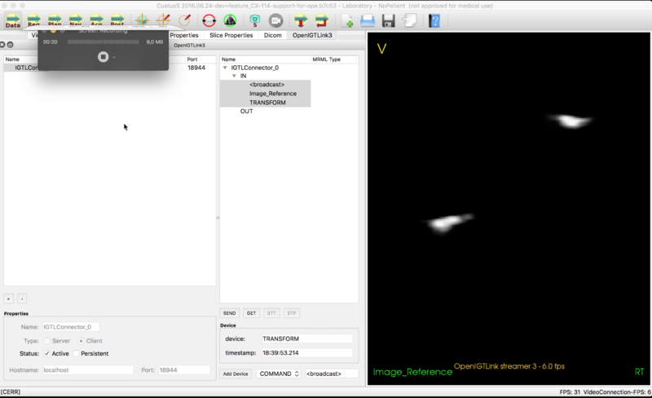The image size is (652, 398).
Task: Enable the Persistent checkbox
Action: coord(77,353)
